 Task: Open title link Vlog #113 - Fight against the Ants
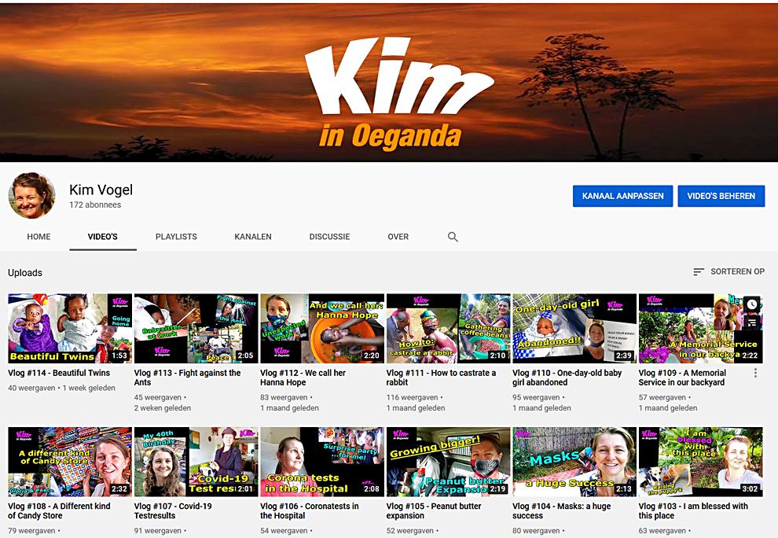(x=187, y=378)
